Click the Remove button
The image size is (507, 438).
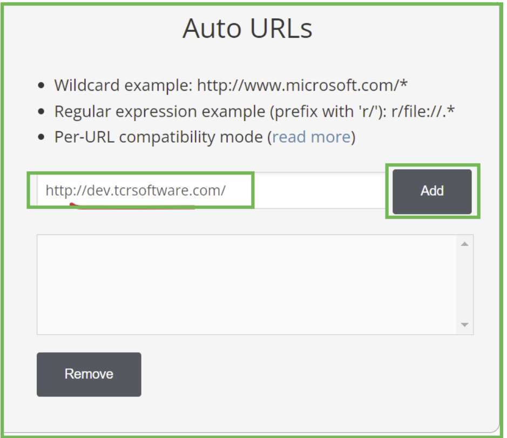(89, 374)
